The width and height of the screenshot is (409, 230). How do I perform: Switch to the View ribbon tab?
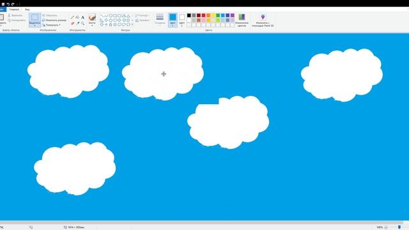coord(27,10)
